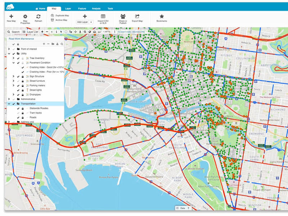Click the map zoom out minus tool
The width and height of the screenshot is (288, 216).
pos(47,32)
